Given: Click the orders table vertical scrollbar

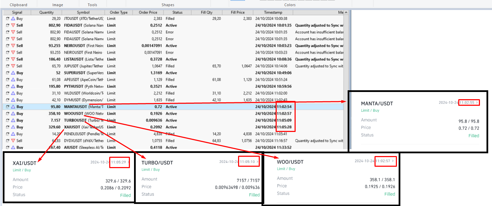Looking at the screenshot, I should pyautogui.click(x=347, y=79).
